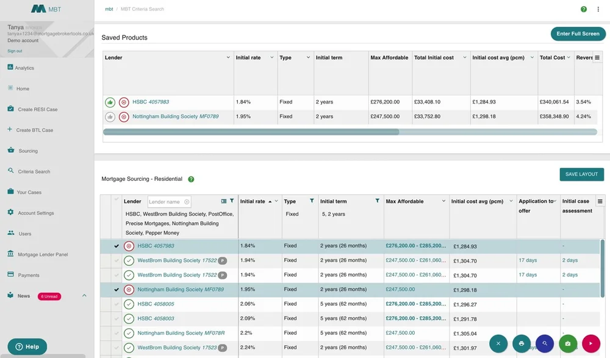The image size is (610, 358).
Task: Click the Saved Products horizontal scrollbar
Action: click(x=251, y=132)
